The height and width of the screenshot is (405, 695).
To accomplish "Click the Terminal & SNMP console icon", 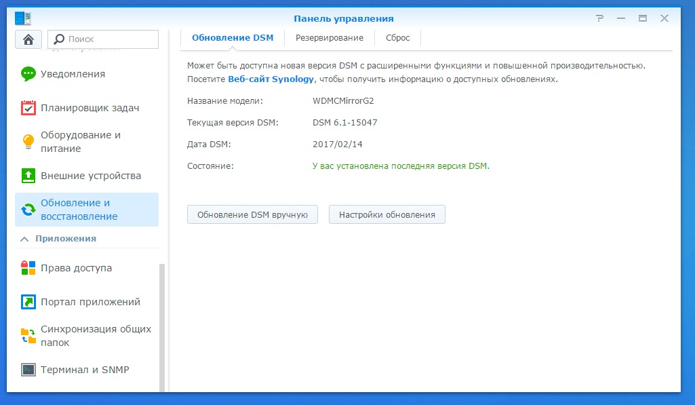I will [x=28, y=370].
